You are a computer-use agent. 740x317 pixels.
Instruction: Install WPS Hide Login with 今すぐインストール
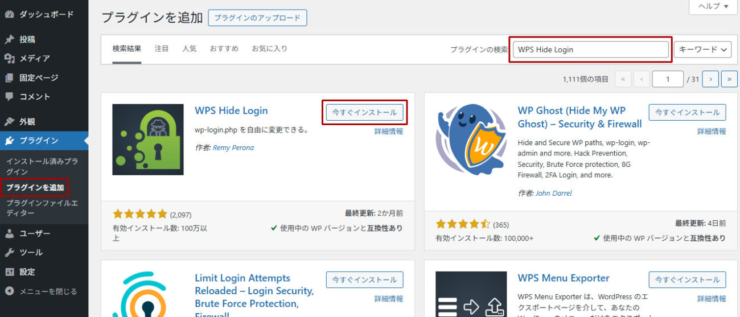[x=364, y=112]
